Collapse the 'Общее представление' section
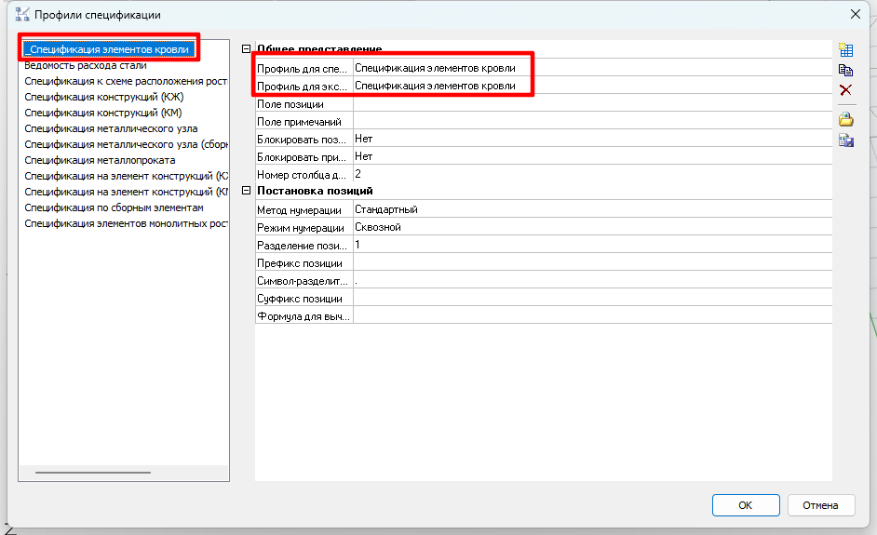877x535 pixels. point(246,49)
